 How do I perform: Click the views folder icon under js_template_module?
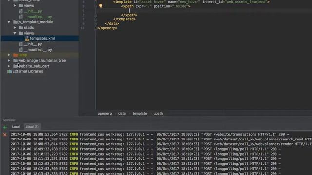(x=21, y=33)
